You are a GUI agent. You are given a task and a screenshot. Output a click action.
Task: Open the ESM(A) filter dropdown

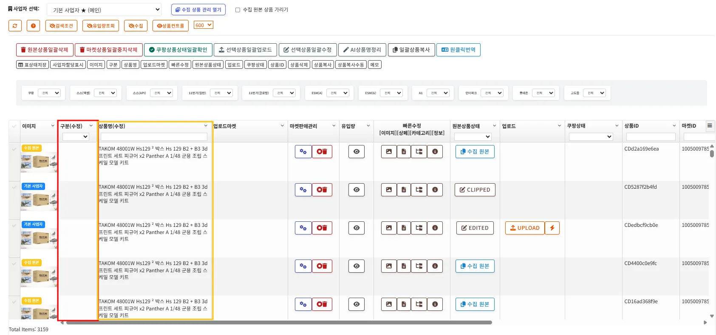click(338, 93)
